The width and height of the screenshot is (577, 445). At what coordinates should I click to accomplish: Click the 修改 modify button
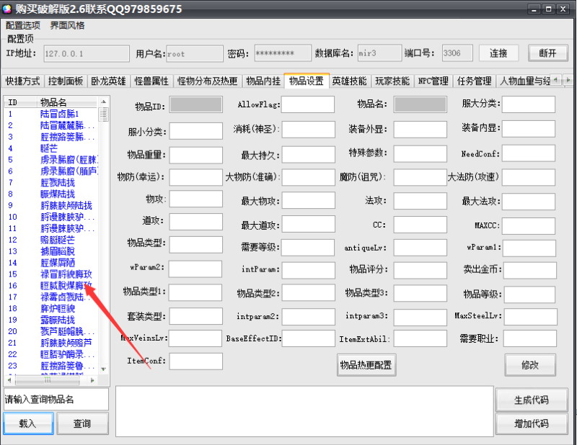pyautogui.click(x=532, y=365)
